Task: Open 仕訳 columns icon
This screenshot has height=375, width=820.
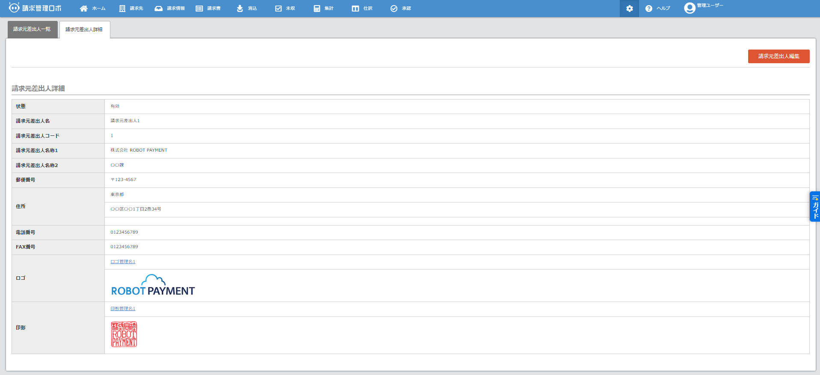Action: click(x=355, y=9)
